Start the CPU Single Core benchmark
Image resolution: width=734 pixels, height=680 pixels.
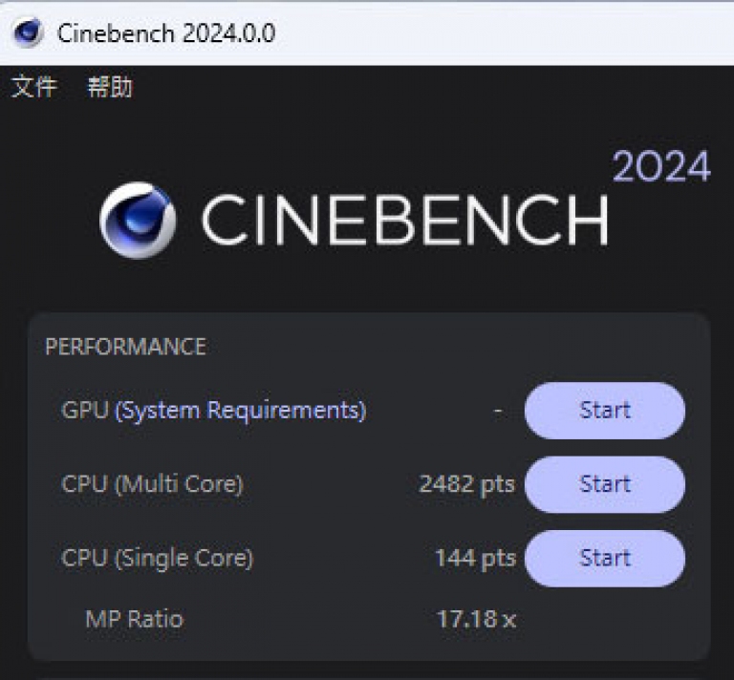click(x=604, y=558)
